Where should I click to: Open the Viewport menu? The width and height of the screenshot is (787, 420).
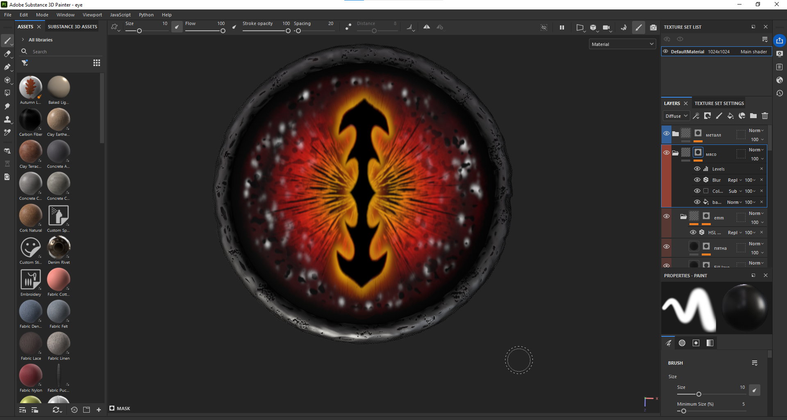click(92, 15)
